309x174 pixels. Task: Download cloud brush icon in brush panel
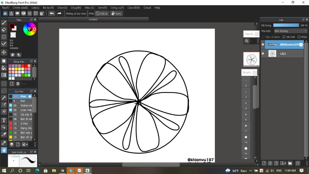[12, 144]
